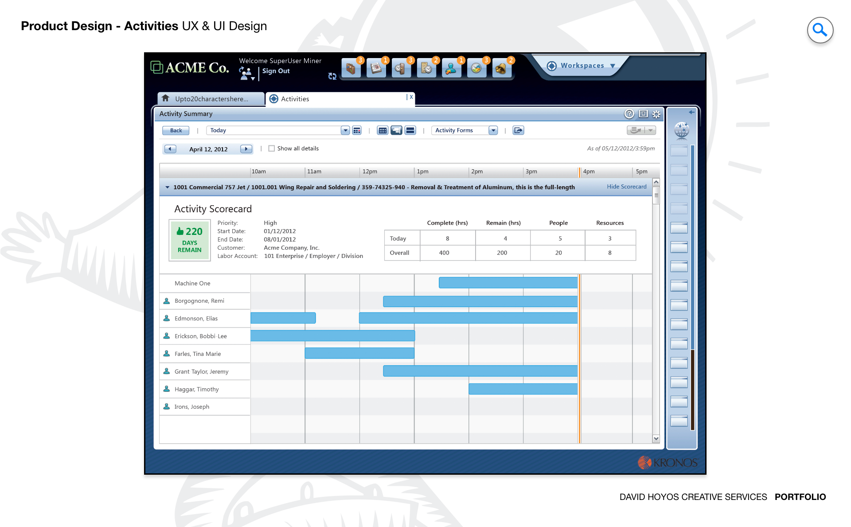
Task: Click the vertical scrollbar up arrow
Action: point(656,182)
